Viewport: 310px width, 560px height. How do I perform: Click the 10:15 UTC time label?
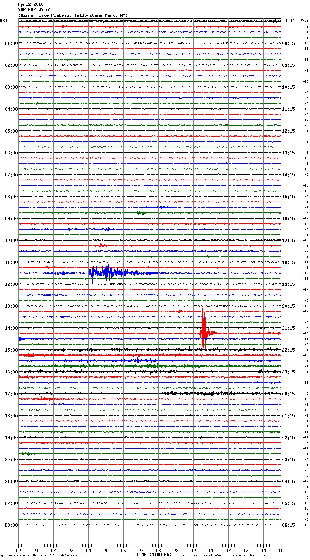click(288, 87)
